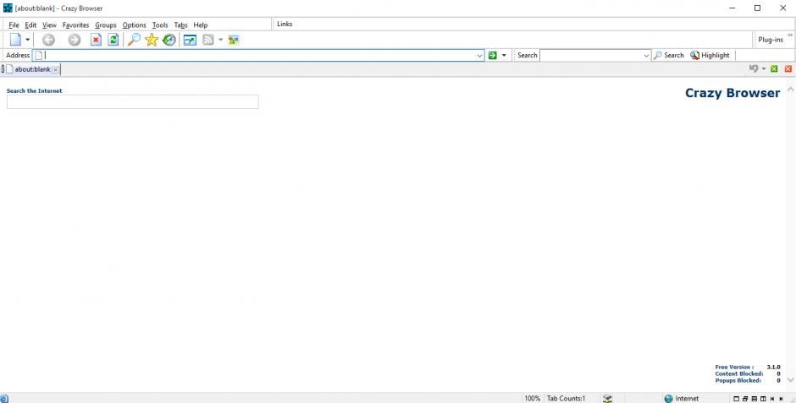Click the undo closed tab icon
Image resolution: width=796 pixels, height=403 pixels.
tap(754, 68)
